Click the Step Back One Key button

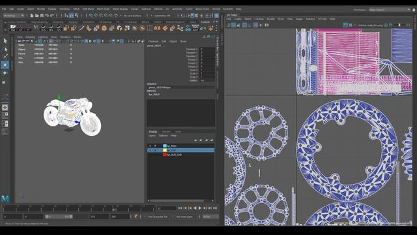click(x=190, y=208)
